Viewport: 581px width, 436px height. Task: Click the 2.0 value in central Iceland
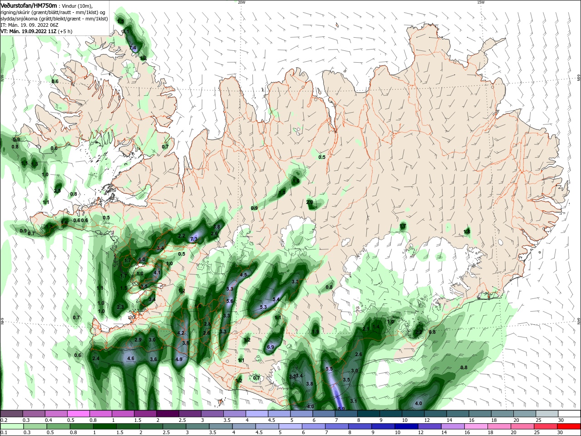(310, 202)
